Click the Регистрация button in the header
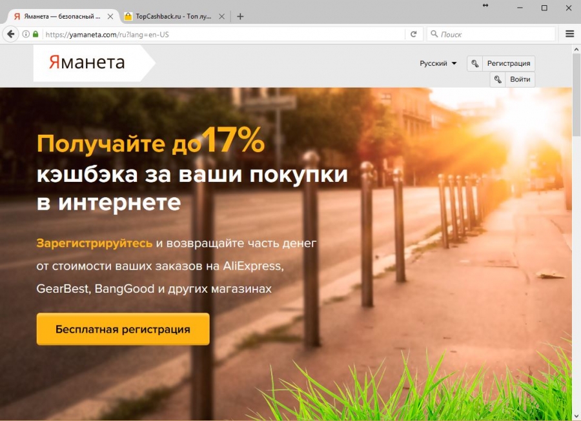This screenshot has width=581, height=421. (x=509, y=64)
